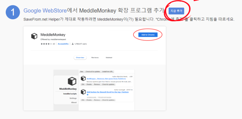The width and height of the screenshot is (242, 119).
Task: Click the 'Author: burningall' text
Action: [119, 90]
